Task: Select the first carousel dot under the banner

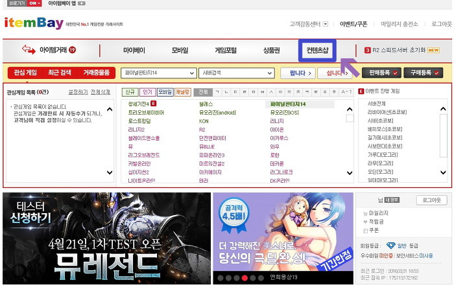Action: (221, 278)
